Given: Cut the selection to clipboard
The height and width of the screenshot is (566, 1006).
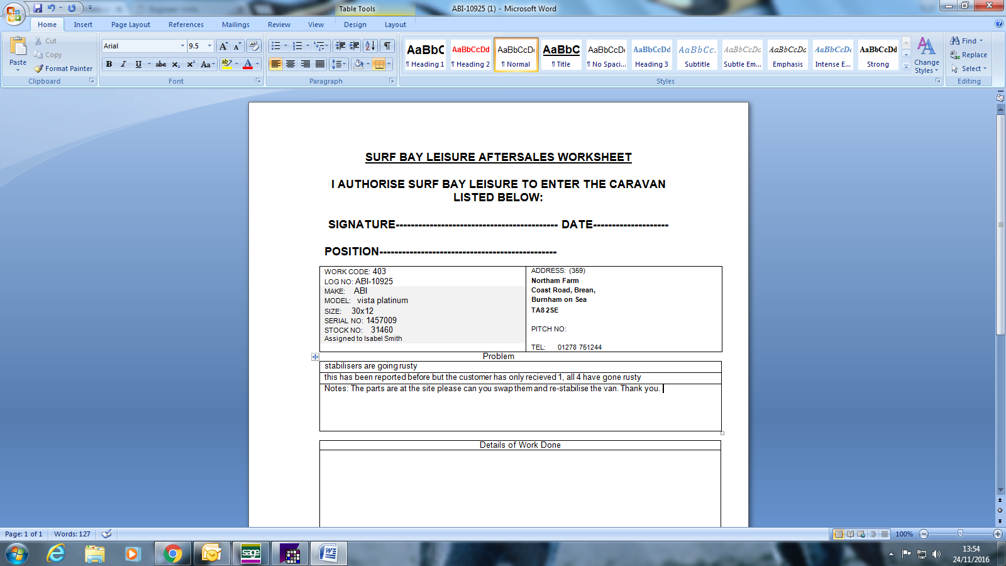Looking at the screenshot, I should tap(46, 41).
